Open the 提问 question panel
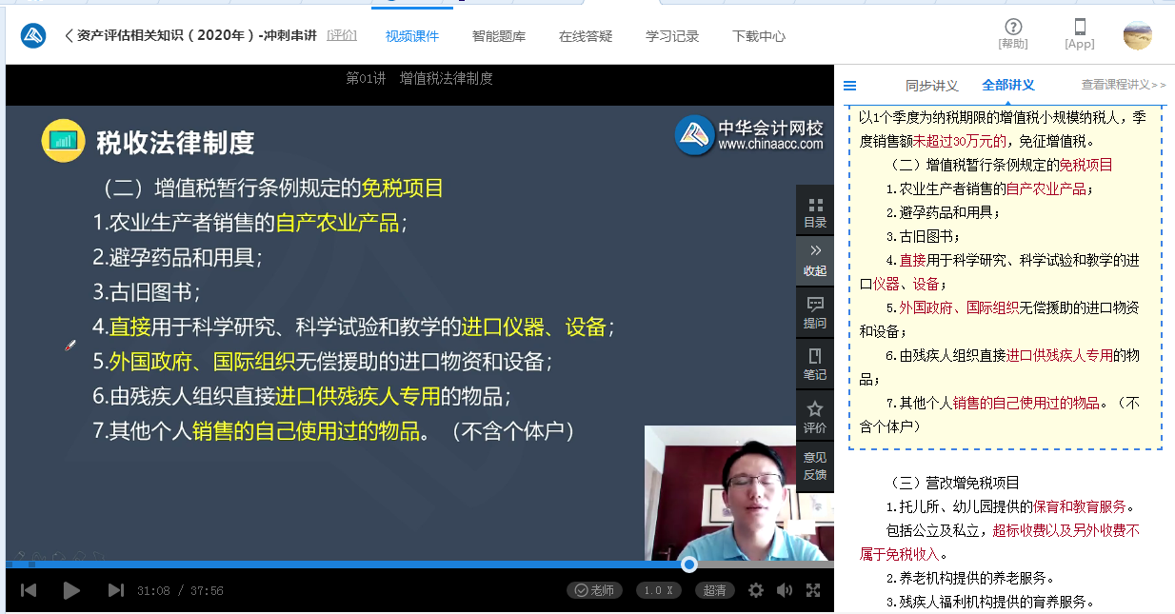The width and height of the screenshot is (1175, 614). (x=815, y=313)
